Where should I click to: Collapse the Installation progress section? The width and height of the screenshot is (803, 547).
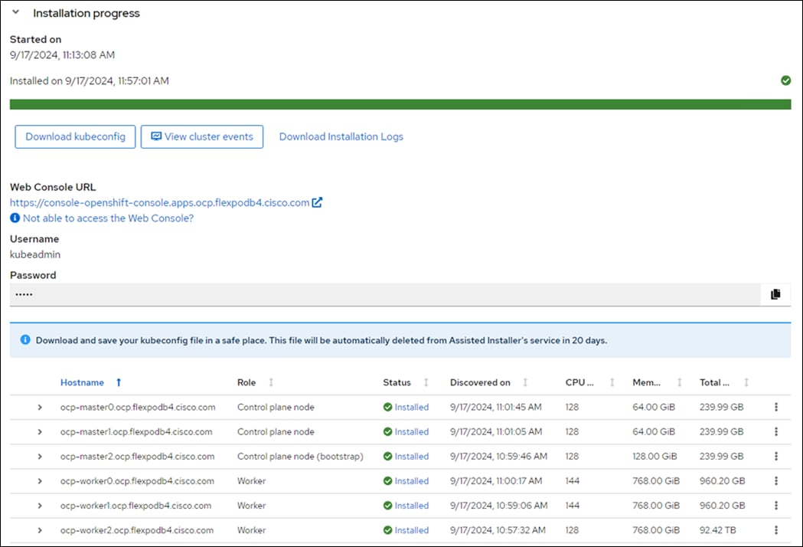(x=15, y=13)
